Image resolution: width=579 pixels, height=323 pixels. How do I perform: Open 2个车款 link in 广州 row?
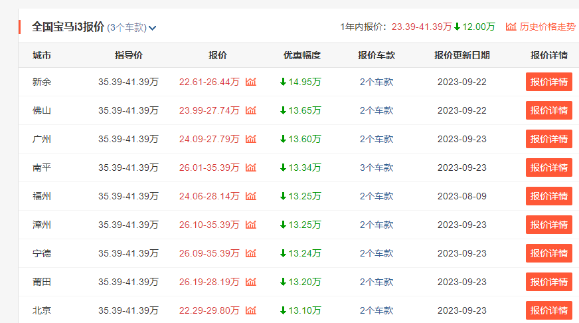coord(376,139)
